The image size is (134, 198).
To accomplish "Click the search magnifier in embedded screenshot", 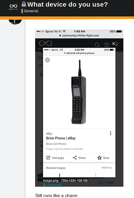I will click(97, 45).
